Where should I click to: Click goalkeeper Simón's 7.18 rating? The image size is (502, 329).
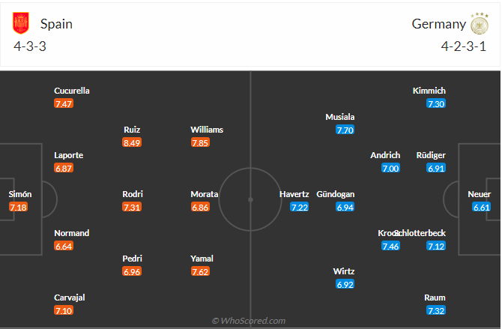point(18,207)
